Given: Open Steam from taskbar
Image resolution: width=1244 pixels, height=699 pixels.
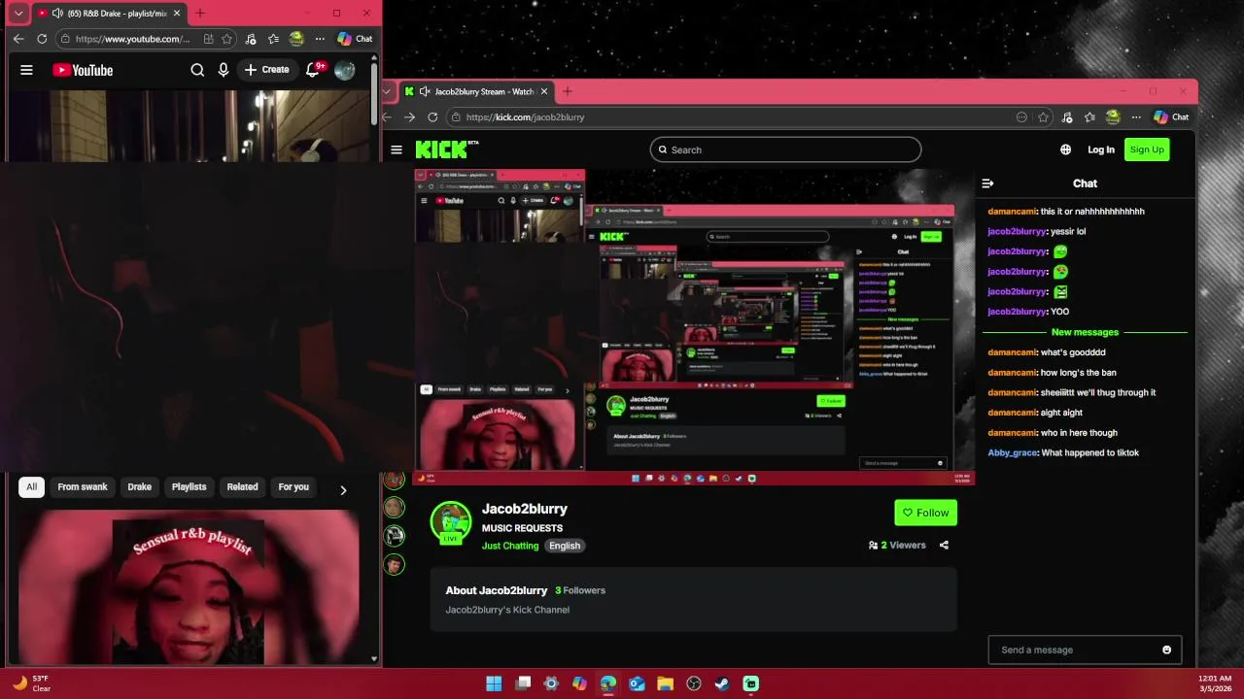Looking at the screenshot, I should coord(722,683).
